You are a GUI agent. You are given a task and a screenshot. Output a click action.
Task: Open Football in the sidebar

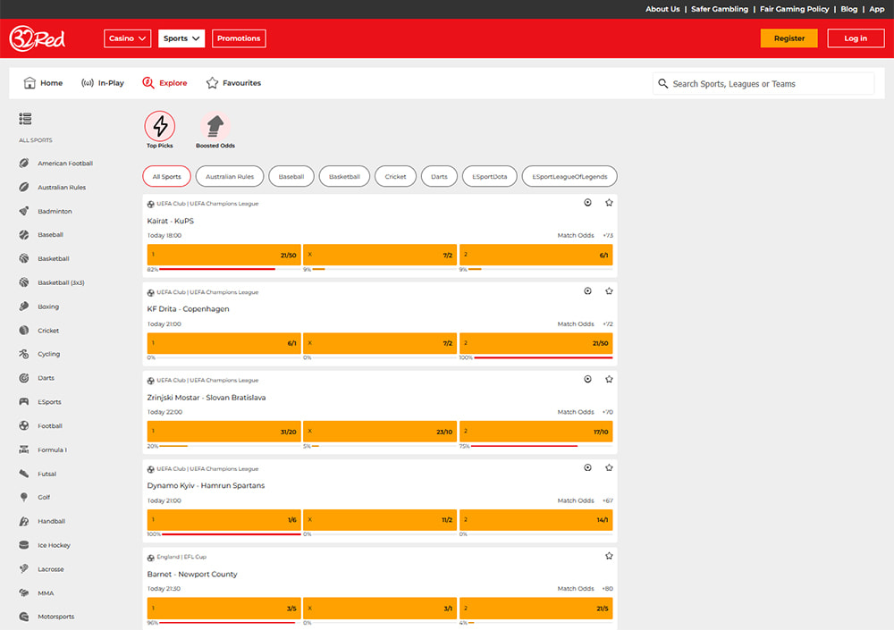click(40, 425)
